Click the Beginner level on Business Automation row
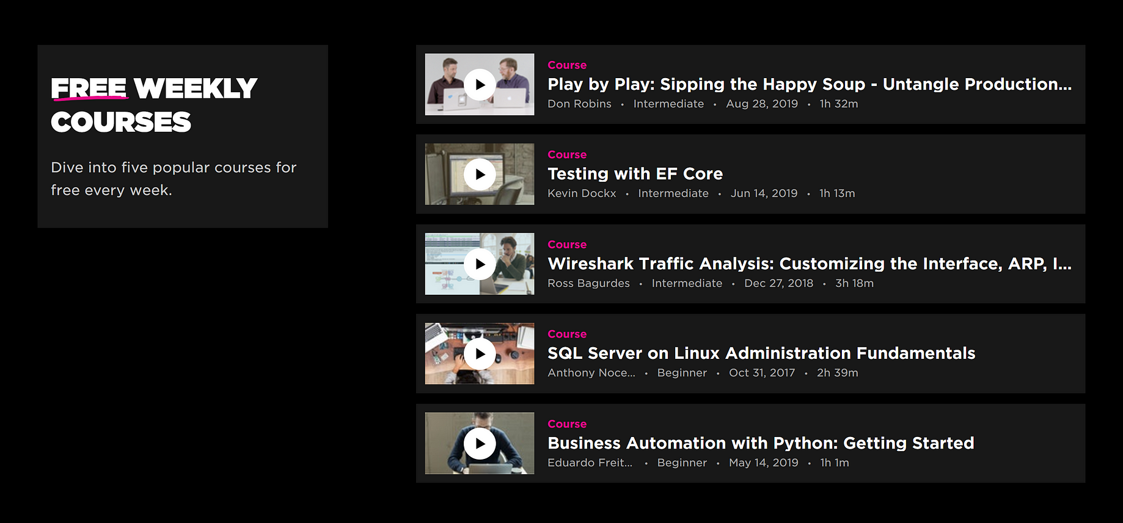Screen dimensions: 1123x523 pos(682,463)
